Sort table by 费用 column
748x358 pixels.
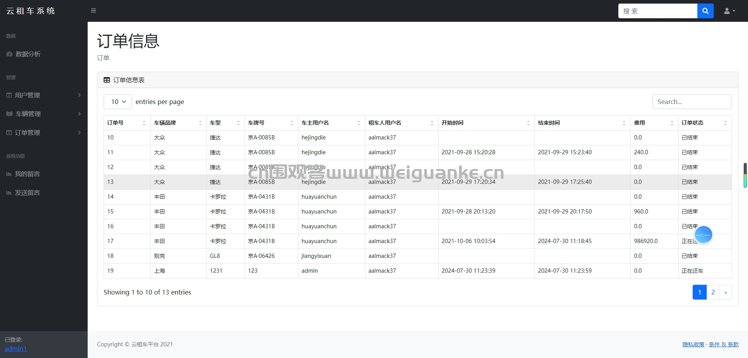click(x=654, y=123)
